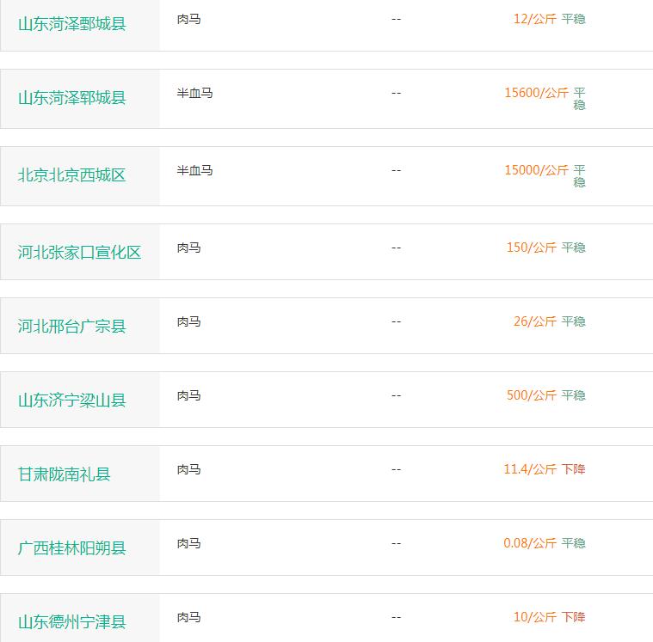Click 肉马 in the 河北邢台广宗县 row
This screenshot has height=642, width=653.
coord(188,321)
